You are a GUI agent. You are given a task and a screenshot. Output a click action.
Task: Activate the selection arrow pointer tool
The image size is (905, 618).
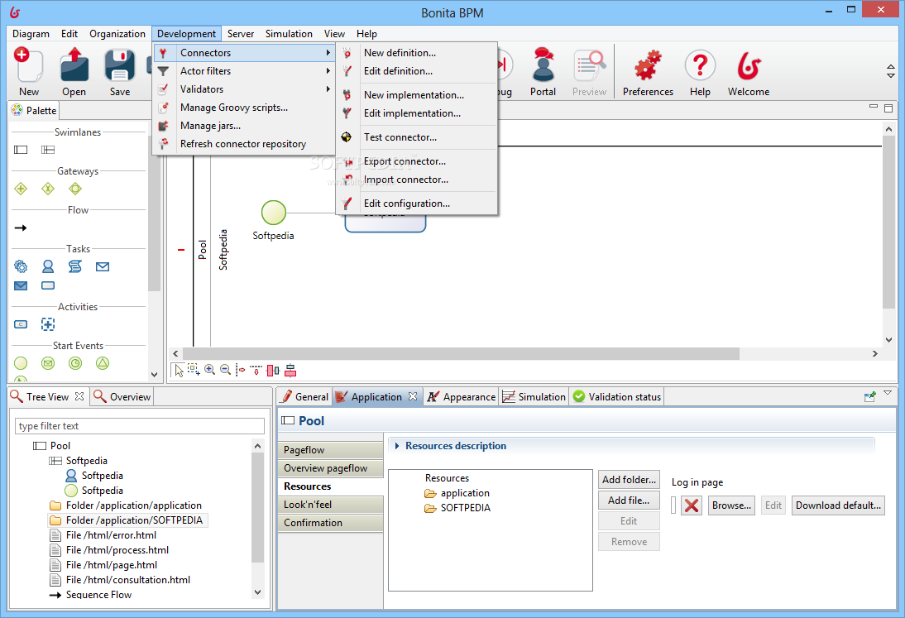click(179, 371)
